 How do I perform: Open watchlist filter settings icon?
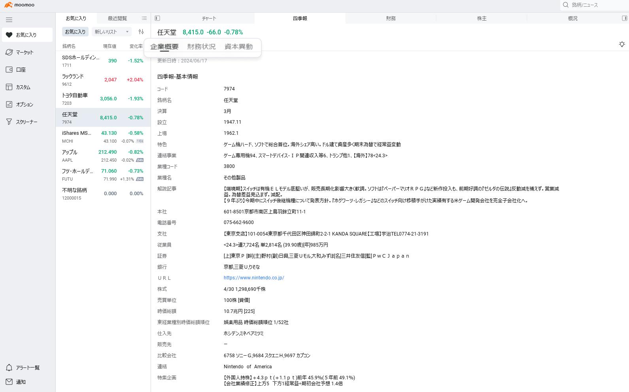click(x=141, y=32)
